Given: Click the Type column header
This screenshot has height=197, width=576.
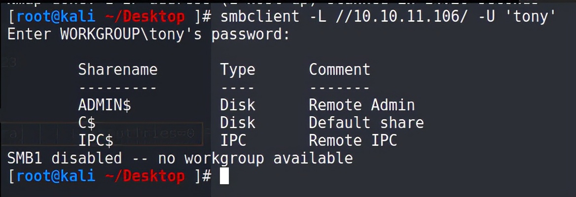Looking at the screenshot, I should pos(238,69).
